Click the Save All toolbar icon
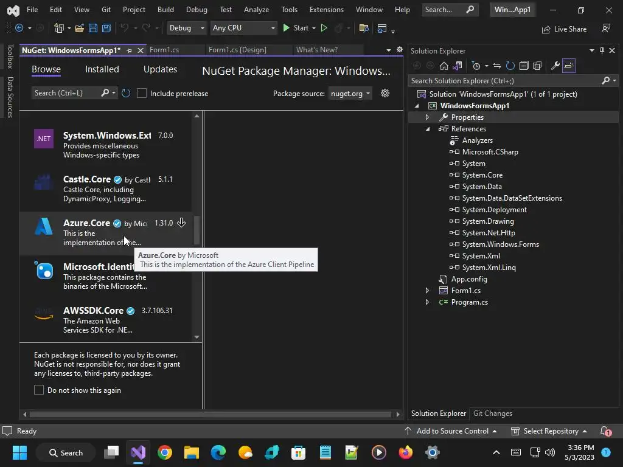 point(106,28)
